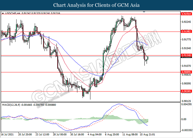Click the 15 Aug 21:01 time label
193x138 pixels.
[x=147, y=135]
